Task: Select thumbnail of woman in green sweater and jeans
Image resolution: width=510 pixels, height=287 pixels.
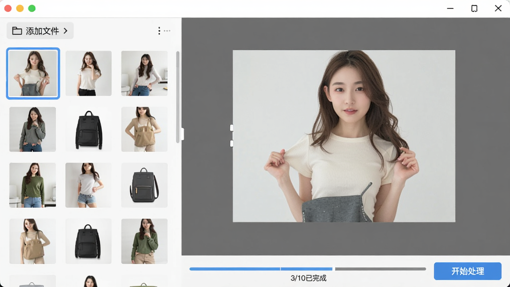Action: [x=32, y=185]
